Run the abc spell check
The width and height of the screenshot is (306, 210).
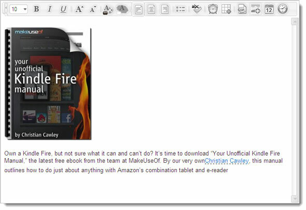tap(197, 9)
